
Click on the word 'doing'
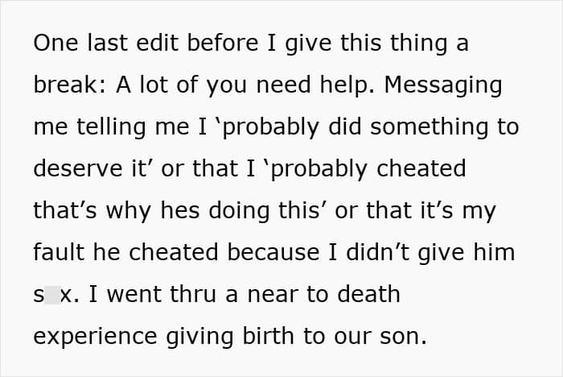click(x=239, y=211)
